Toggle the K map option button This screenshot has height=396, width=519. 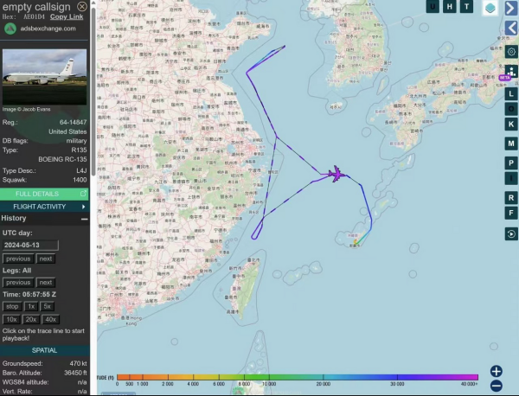[x=511, y=125]
